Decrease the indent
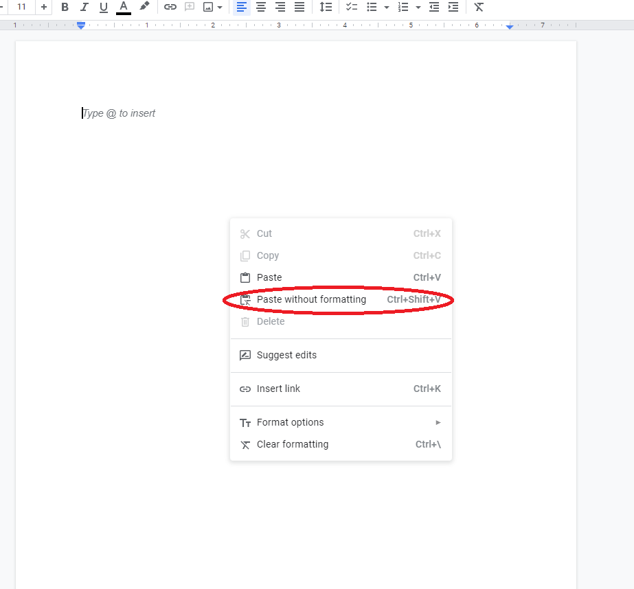The width and height of the screenshot is (634, 589). [434, 7]
